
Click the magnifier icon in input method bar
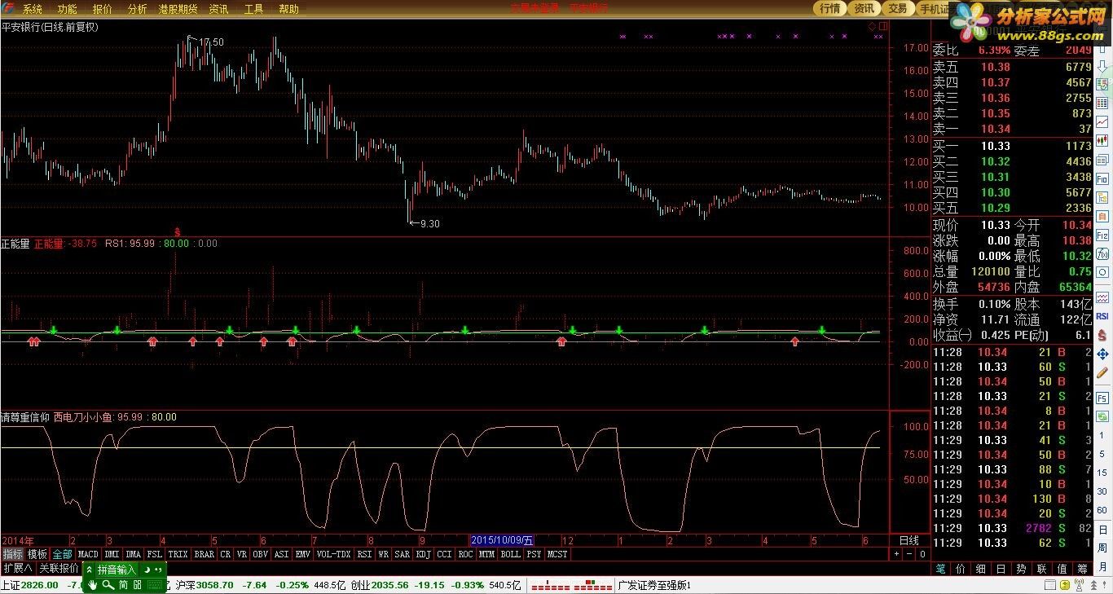point(108,584)
